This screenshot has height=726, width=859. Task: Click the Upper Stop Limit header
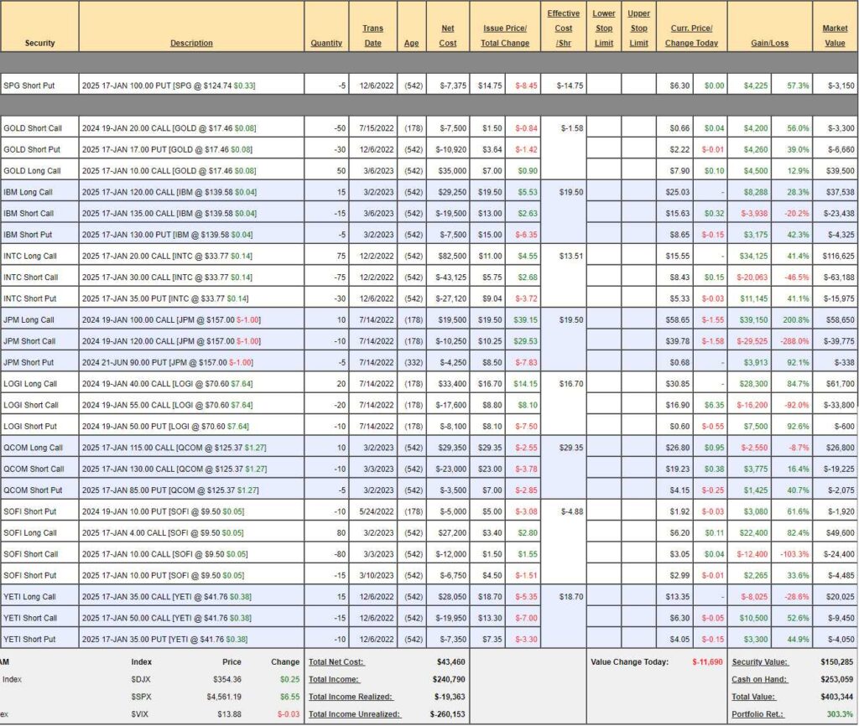pos(638,28)
